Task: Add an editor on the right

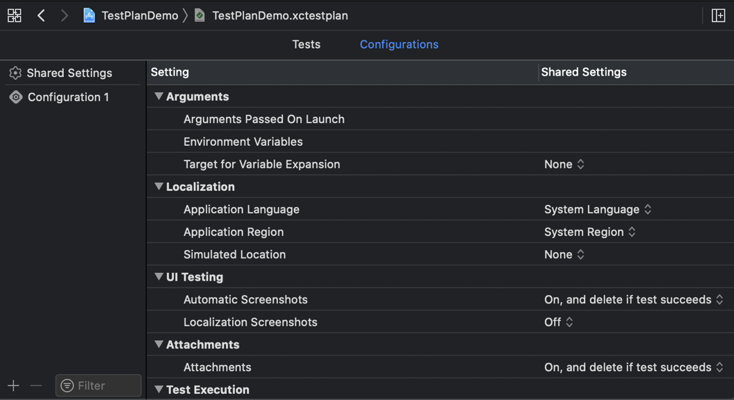Action: pyautogui.click(x=718, y=15)
